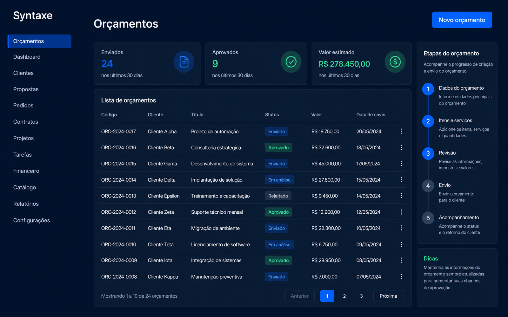Open actions menu for ORC-2024-0016
This screenshot has height=317, width=508.
(x=401, y=147)
